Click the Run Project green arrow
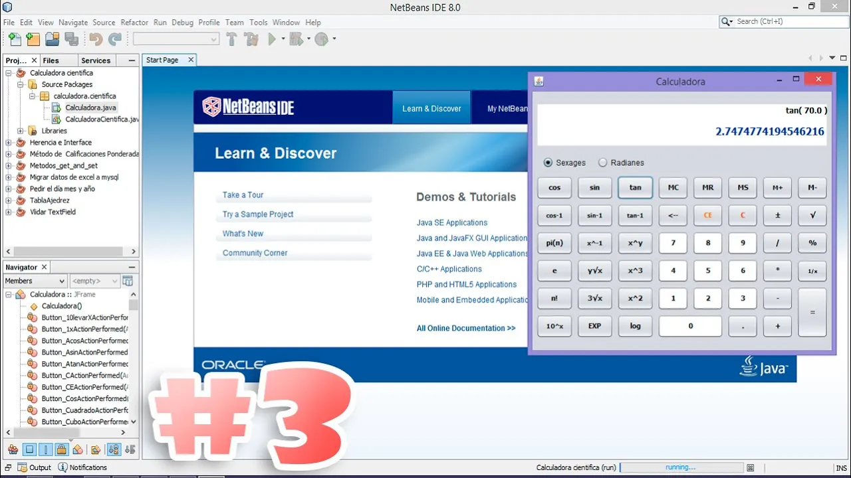Screen dimensions: 851x478 click(x=272, y=39)
